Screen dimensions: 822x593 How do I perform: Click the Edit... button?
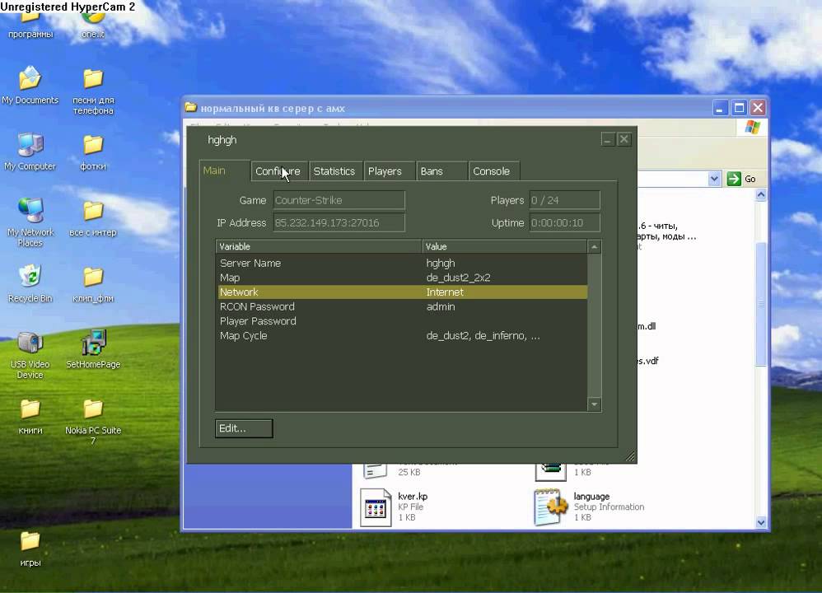[244, 428]
